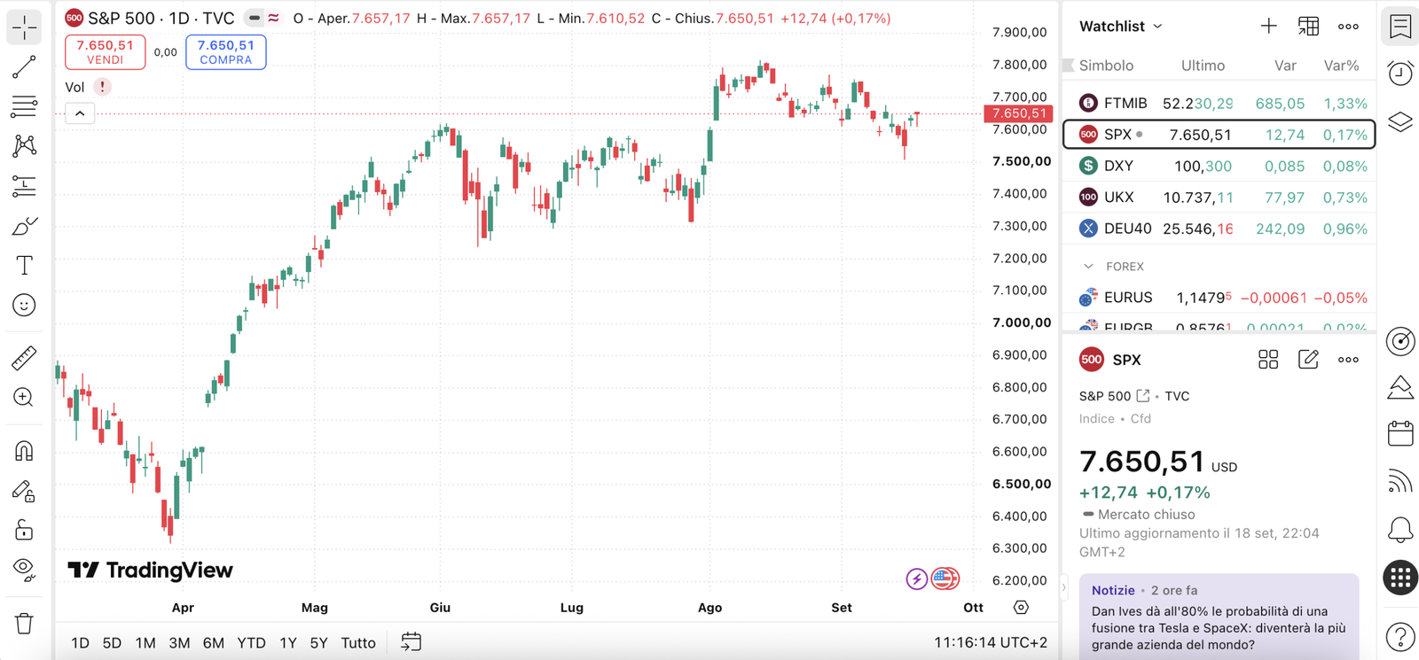Click the red VENDI sell button

point(105,52)
